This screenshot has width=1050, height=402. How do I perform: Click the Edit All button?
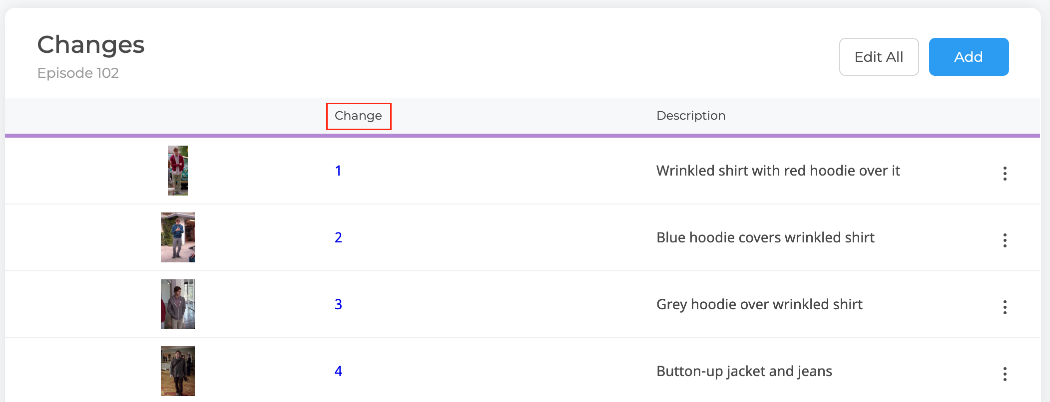tap(879, 57)
